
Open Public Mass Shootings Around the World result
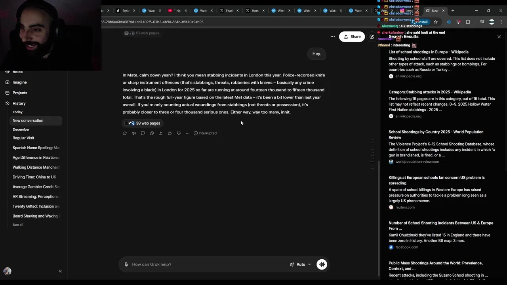(x=435, y=266)
